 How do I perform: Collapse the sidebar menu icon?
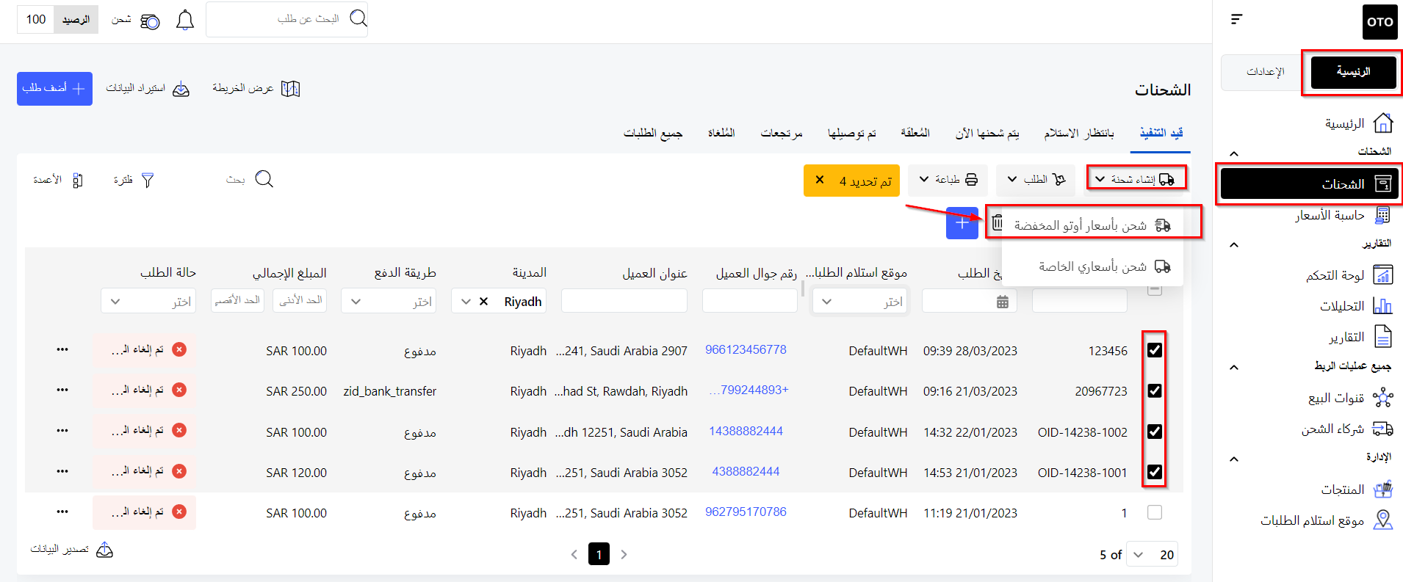[x=1237, y=19]
